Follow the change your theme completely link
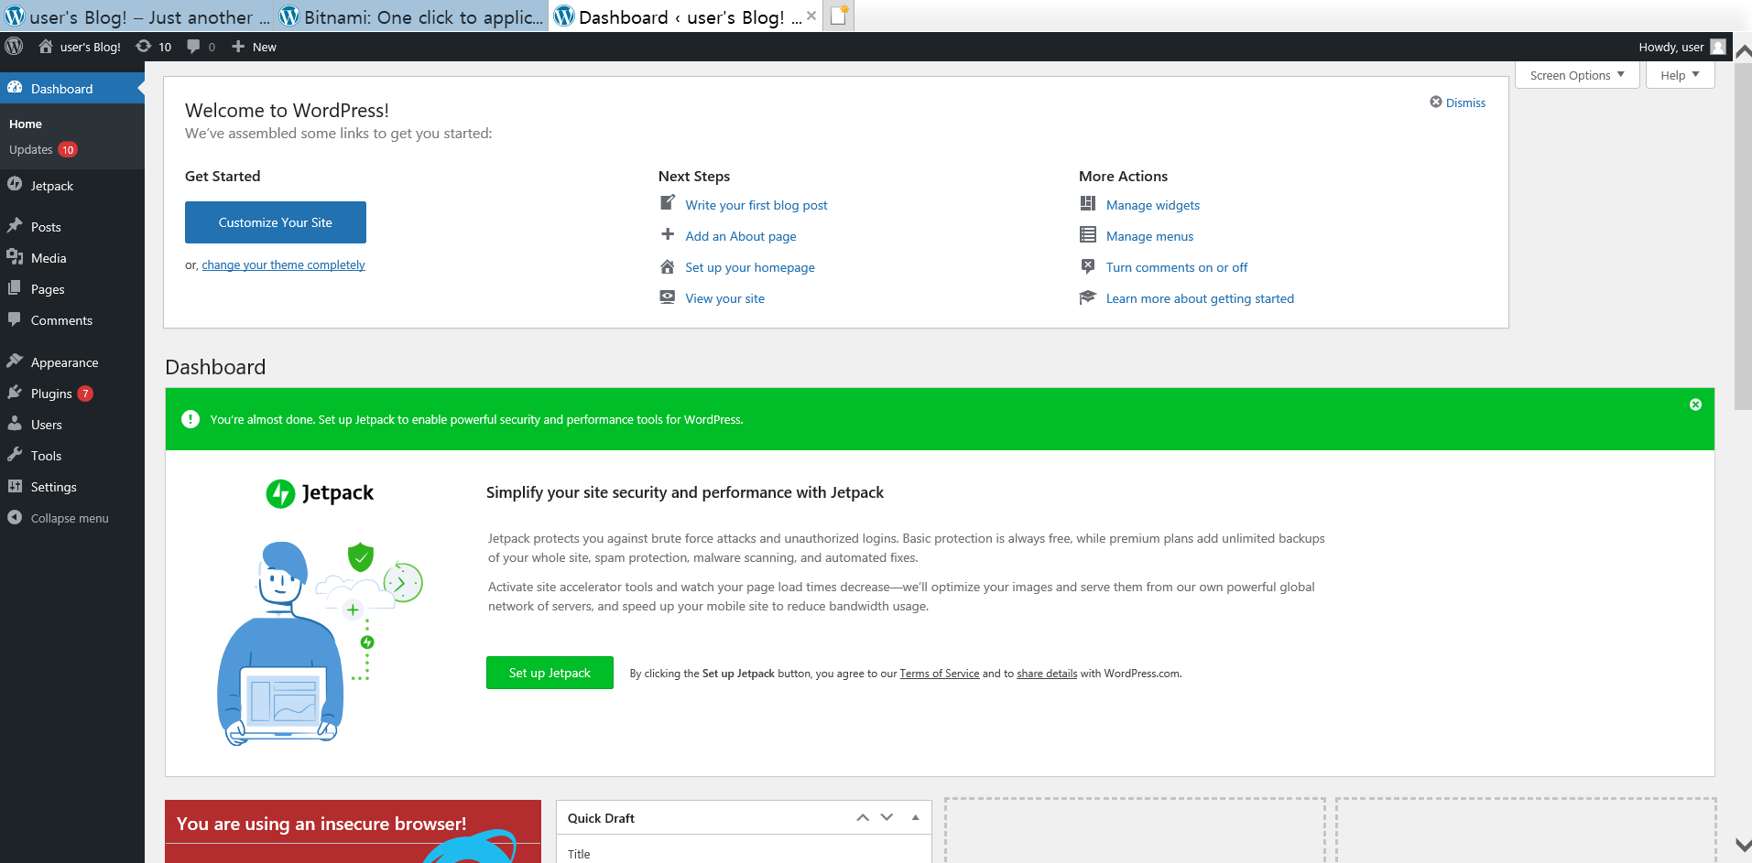The width and height of the screenshot is (1752, 863). [283, 264]
